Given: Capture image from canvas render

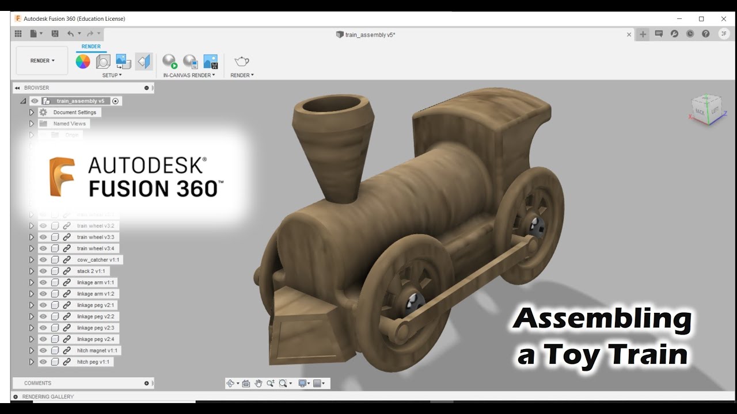Looking at the screenshot, I should [x=211, y=62].
